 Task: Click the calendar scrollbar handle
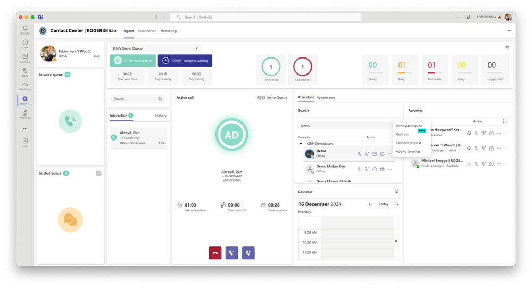tap(396, 241)
